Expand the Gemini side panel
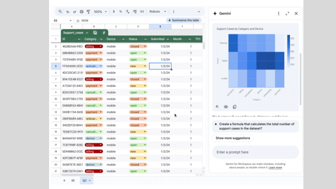 pos(288,13)
